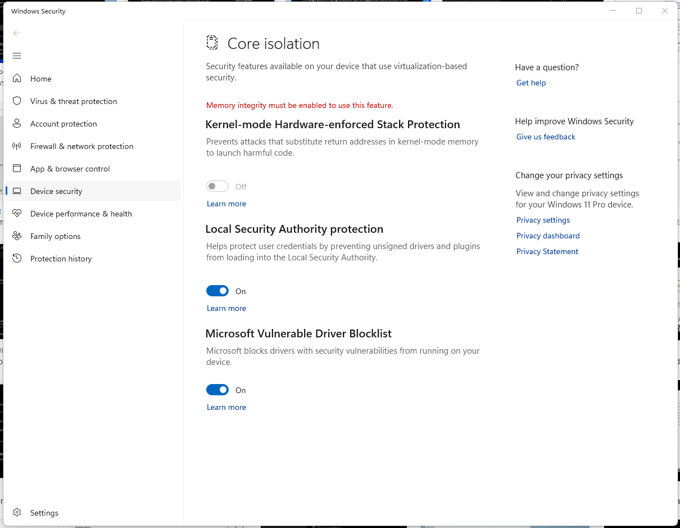Disable the Microsoft Vulnerable Driver Blocklist toggle
The width and height of the screenshot is (680, 528).
[x=217, y=390]
